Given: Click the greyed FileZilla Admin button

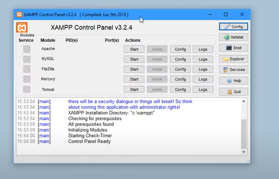Looking at the screenshot, I should pos(157,69).
